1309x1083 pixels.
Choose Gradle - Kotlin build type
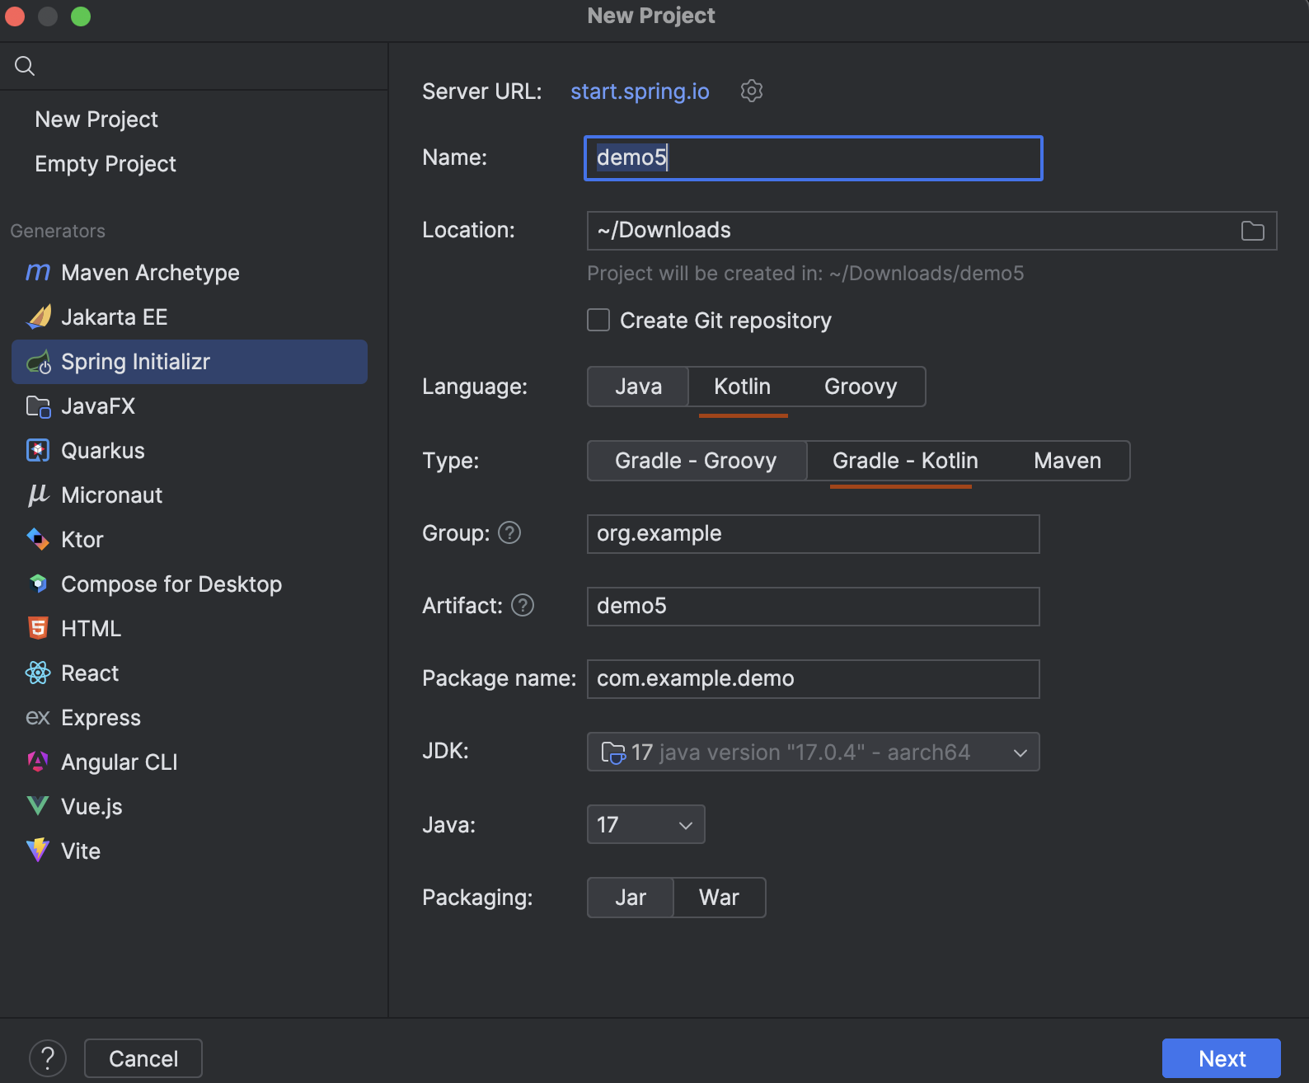[x=905, y=461]
